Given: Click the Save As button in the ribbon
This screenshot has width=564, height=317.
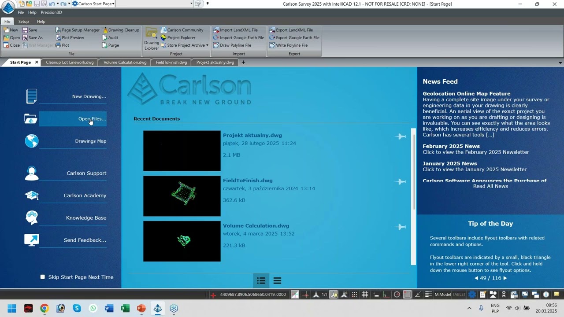Looking at the screenshot, I should tap(32, 37).
